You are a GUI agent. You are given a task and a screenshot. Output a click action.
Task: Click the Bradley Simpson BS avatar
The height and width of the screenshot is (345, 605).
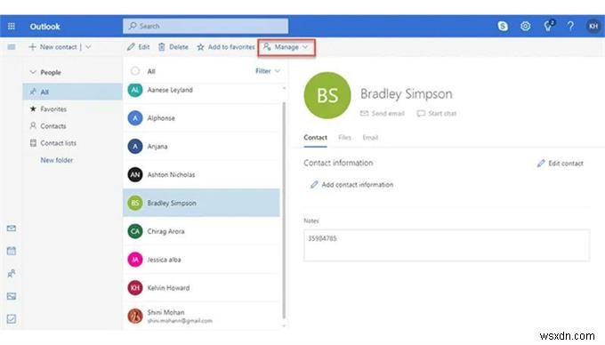pyautogui.click(x=135, y=203)
